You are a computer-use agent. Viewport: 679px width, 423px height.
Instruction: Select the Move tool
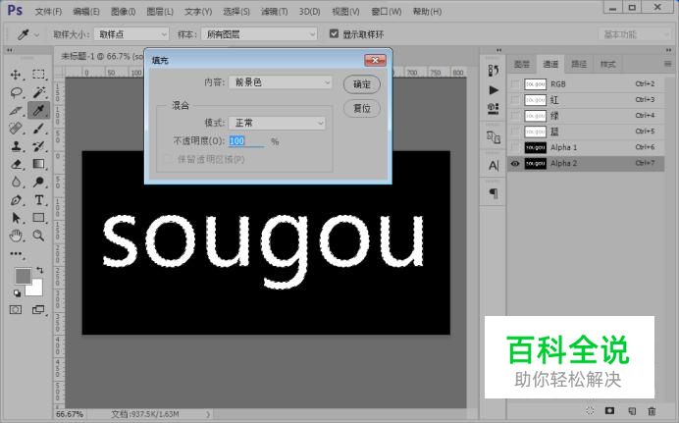tap(16, 75)
